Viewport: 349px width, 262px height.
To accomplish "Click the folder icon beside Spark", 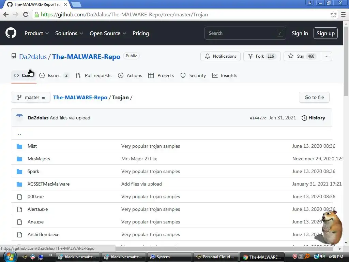I will pos(19,171).
